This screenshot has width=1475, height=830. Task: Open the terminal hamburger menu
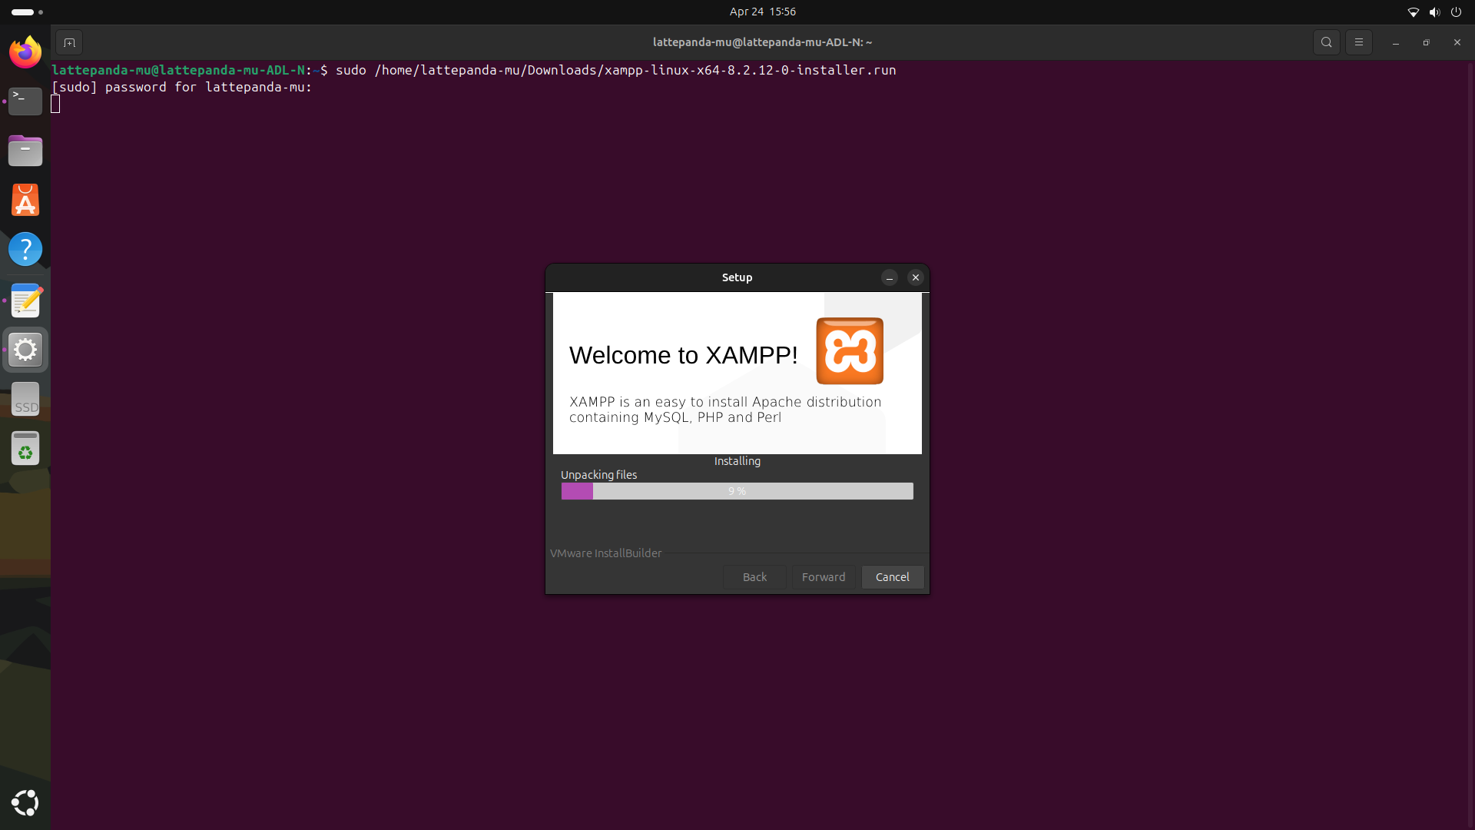tap(1358, 42)
